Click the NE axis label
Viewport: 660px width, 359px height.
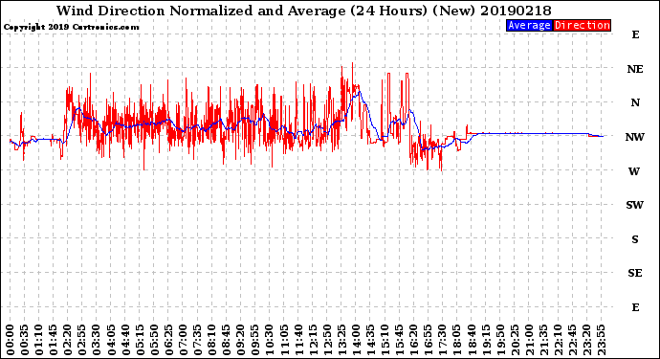[x=635, y=69]
